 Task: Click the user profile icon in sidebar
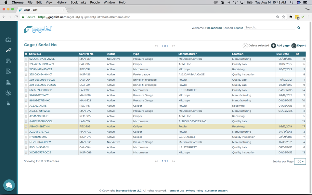coord(8,103)
